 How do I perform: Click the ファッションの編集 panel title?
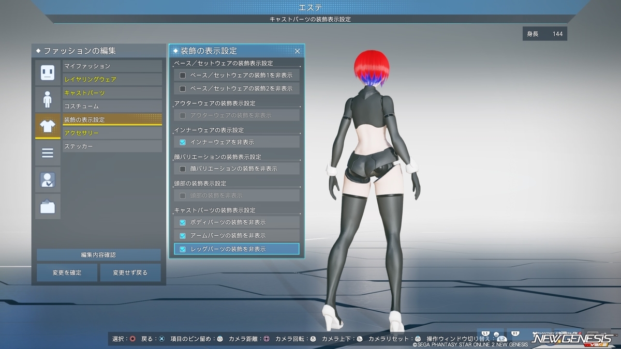(x=79, y=51)
